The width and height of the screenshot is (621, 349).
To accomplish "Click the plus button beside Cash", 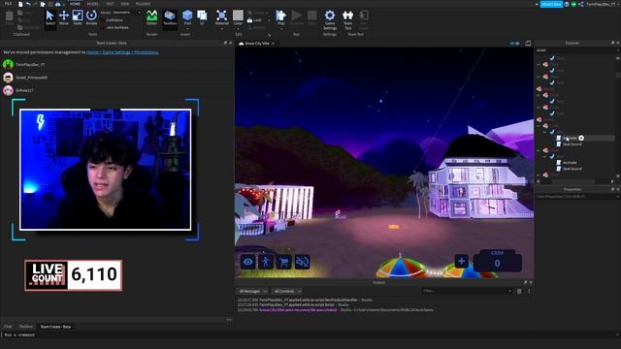I will tap(462, 261).
